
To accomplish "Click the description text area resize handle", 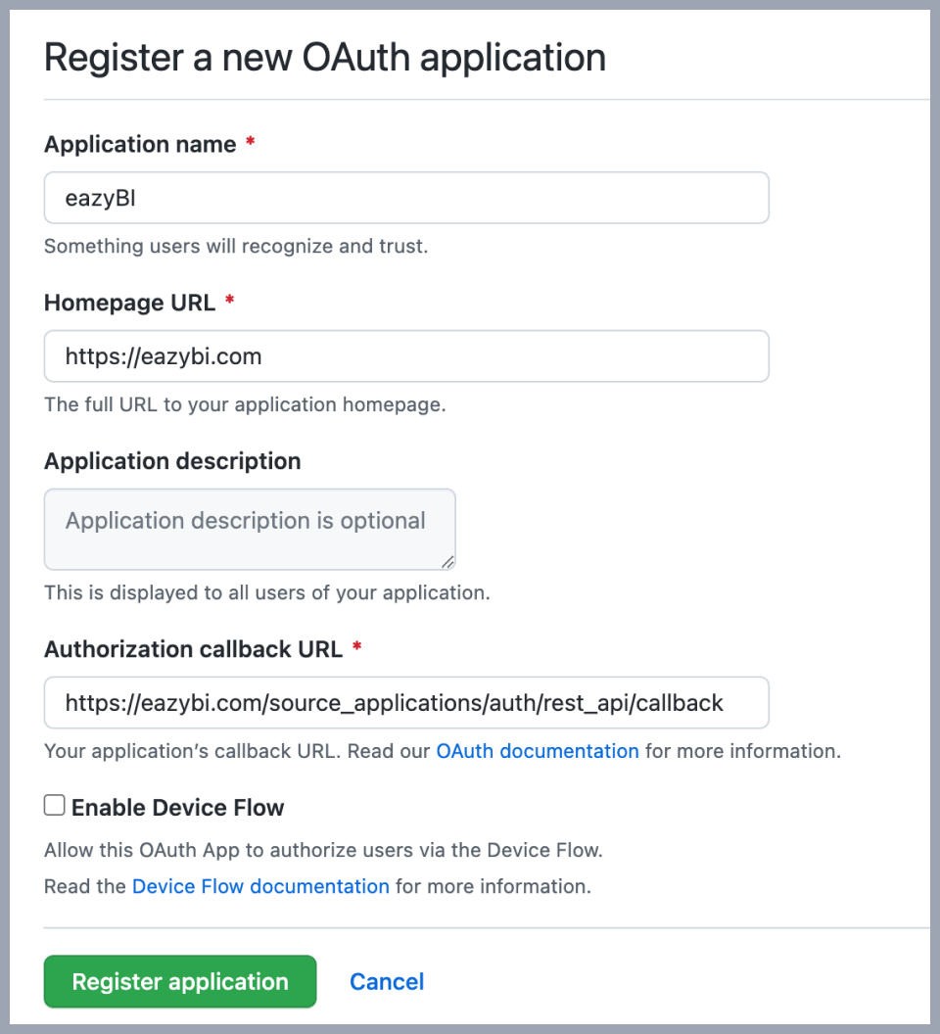I will [447, 562].
